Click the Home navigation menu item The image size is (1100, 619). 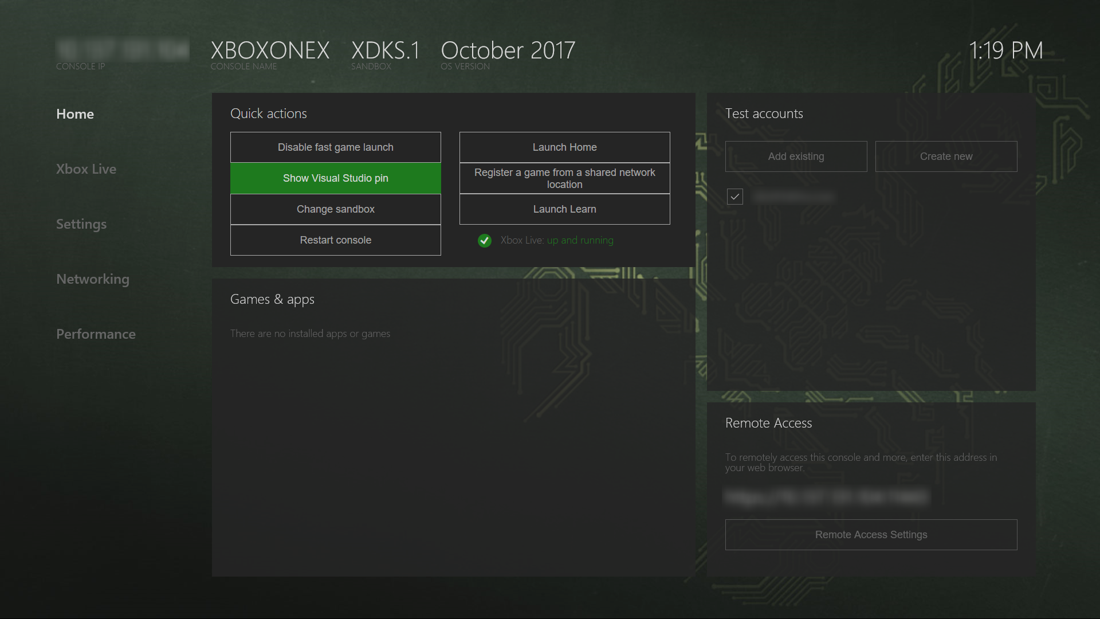(75, 113)
